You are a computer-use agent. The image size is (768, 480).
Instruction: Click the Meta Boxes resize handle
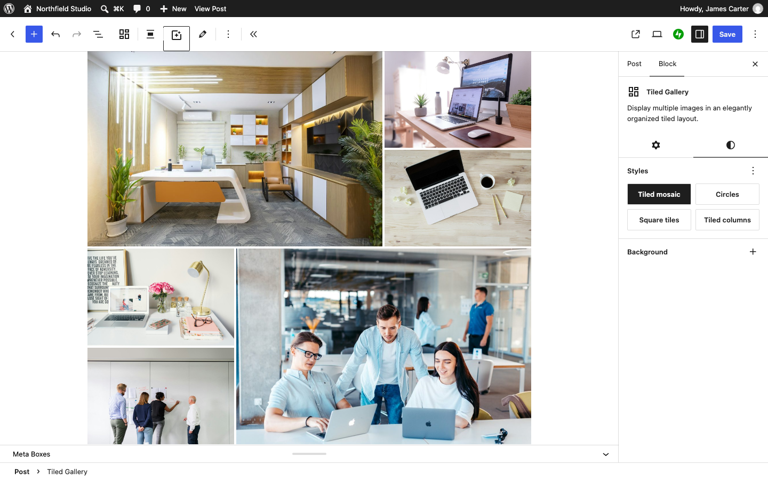click(x=309, y=454)
